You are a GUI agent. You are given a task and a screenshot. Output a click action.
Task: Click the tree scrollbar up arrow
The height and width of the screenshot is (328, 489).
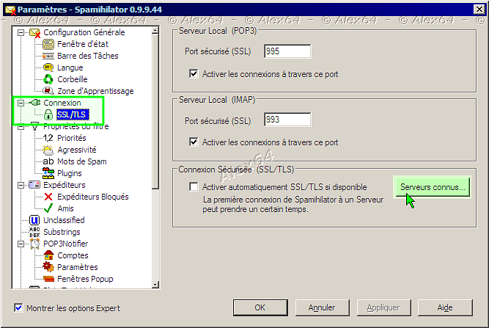click(x=155, y=30)
